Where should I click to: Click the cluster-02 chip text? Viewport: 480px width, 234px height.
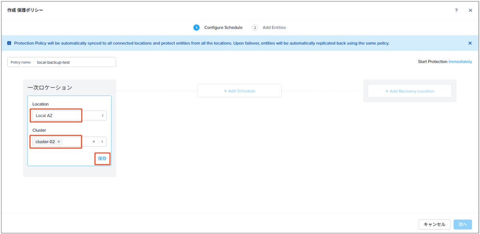tap(45, 142)
